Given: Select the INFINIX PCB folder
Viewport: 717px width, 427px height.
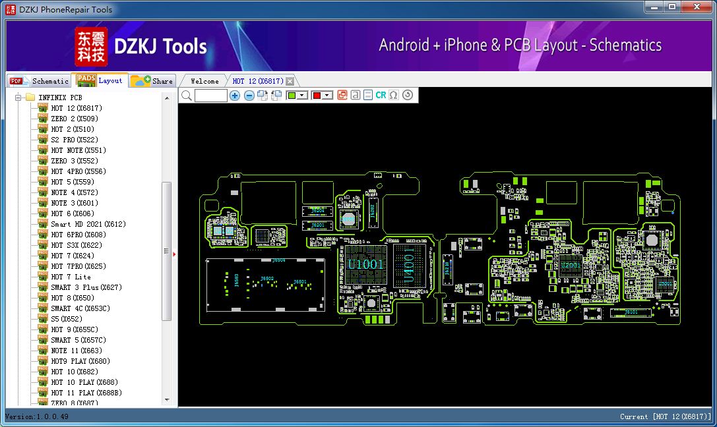Looking at the screenshot, I should [x=60, y=98].
